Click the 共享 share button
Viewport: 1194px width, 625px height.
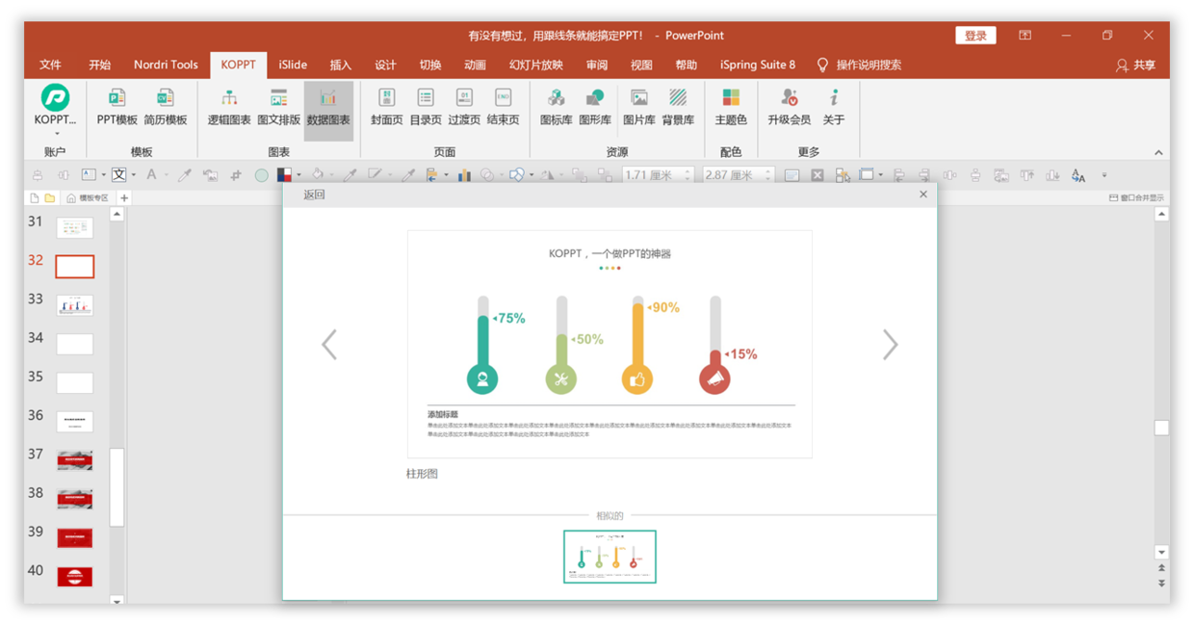(1135, 65)
